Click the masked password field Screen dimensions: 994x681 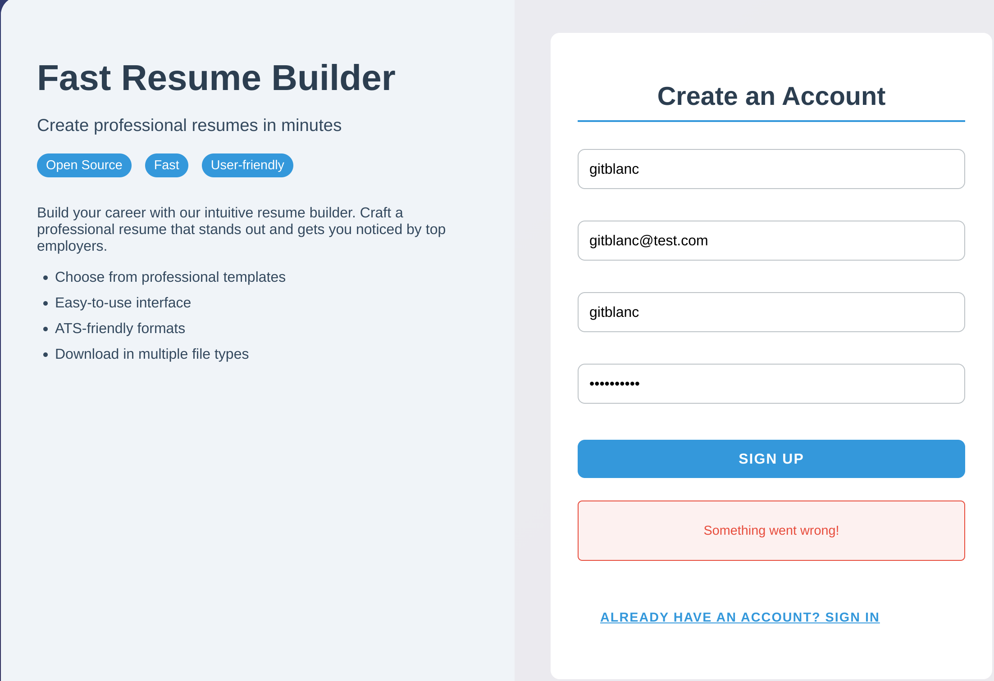coord(771,383)
